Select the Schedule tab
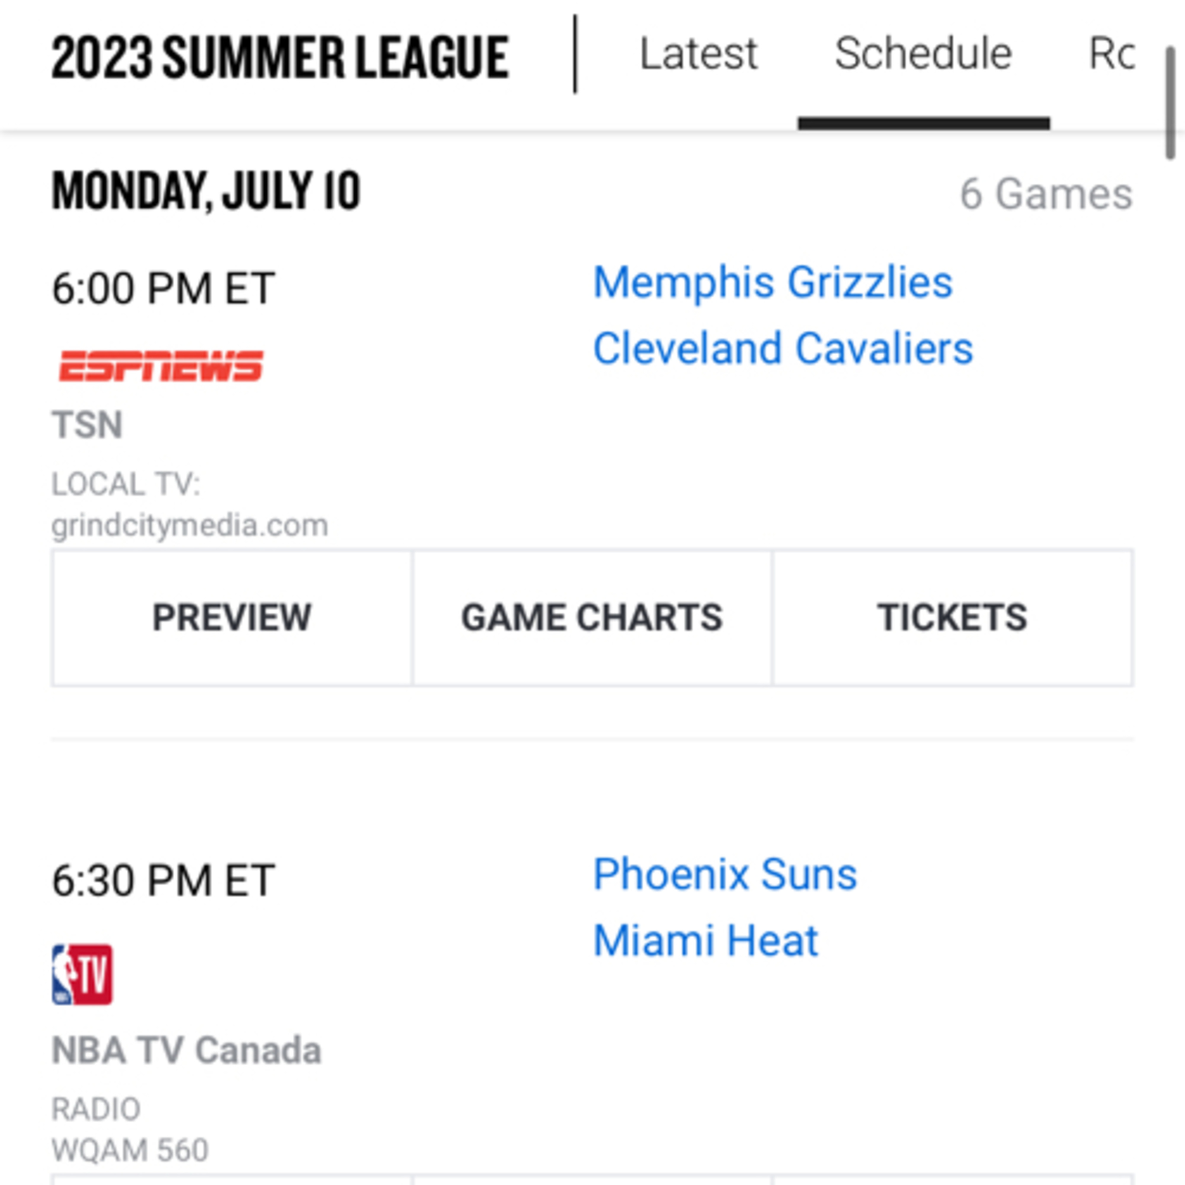This screenshot has height=1185, width=1185. point(923,54)
